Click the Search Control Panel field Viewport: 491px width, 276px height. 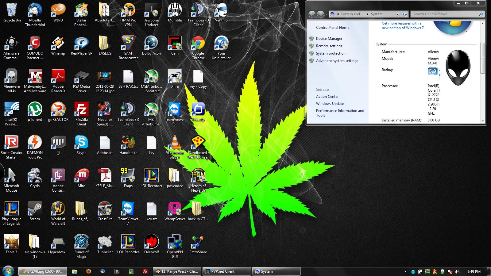(x=445, y=14)
